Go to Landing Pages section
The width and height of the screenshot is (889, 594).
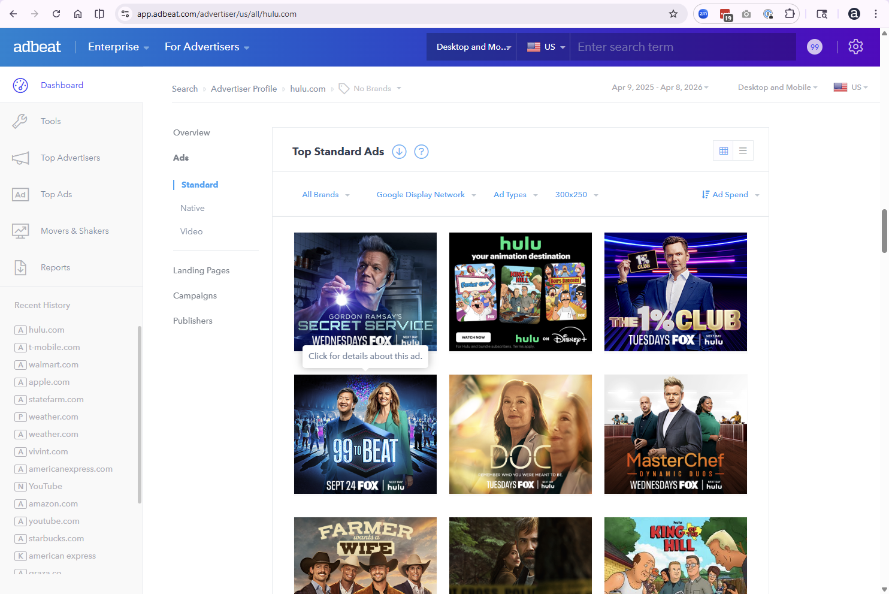201,270
